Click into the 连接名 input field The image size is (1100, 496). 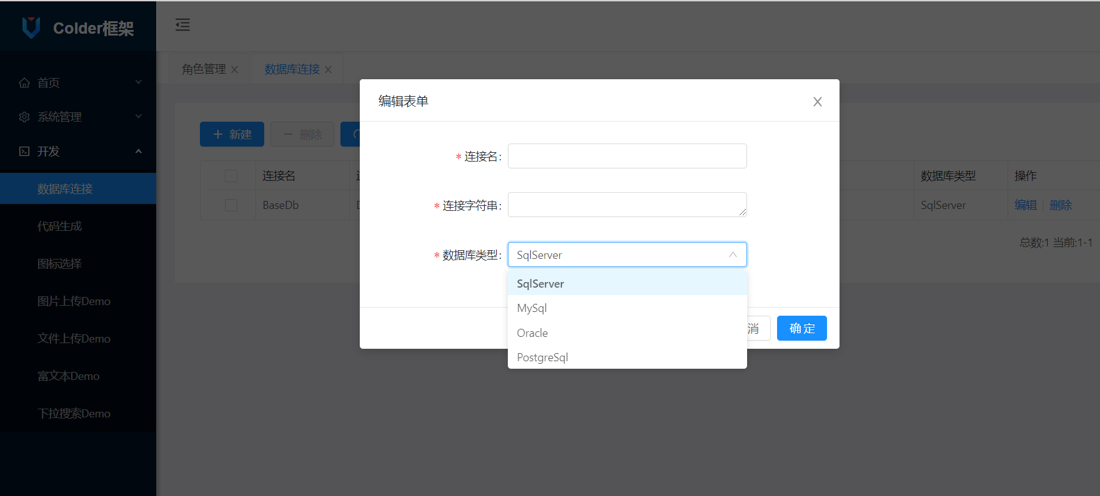point(627,156)
